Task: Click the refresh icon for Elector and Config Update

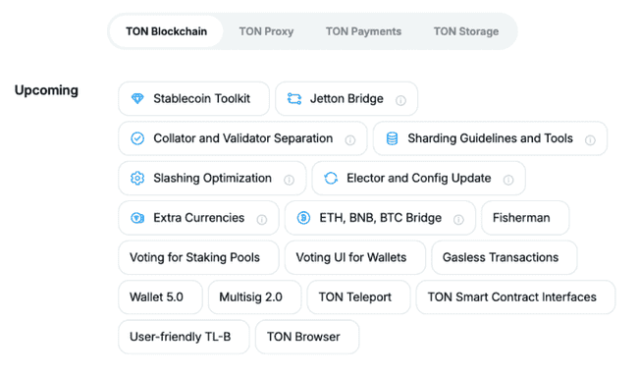Action: click(331, 178)
